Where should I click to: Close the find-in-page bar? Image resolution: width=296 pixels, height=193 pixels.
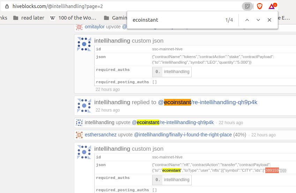pyautogui.click(x=269, y=20)
